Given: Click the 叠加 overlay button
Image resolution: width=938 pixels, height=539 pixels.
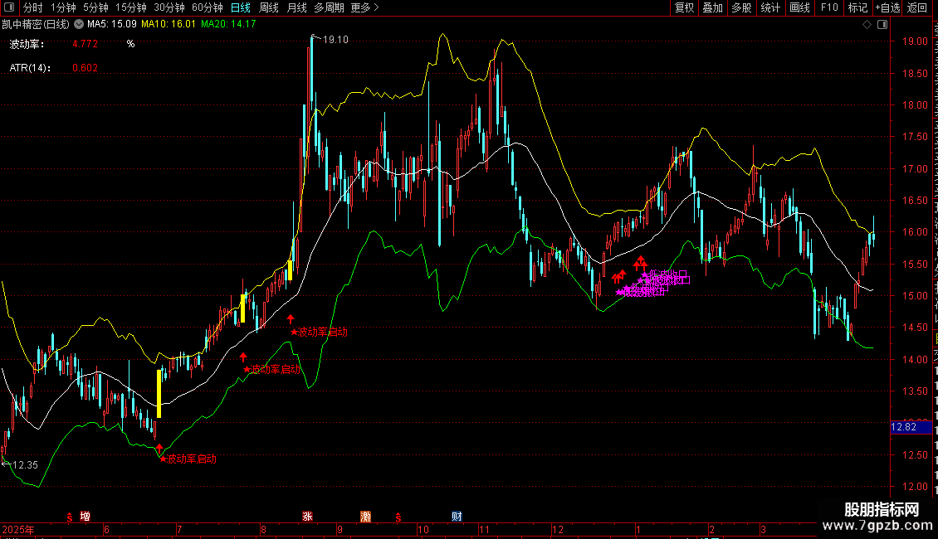Looking at the screenshot, I should pyautogui.click(x=713, y=7).
